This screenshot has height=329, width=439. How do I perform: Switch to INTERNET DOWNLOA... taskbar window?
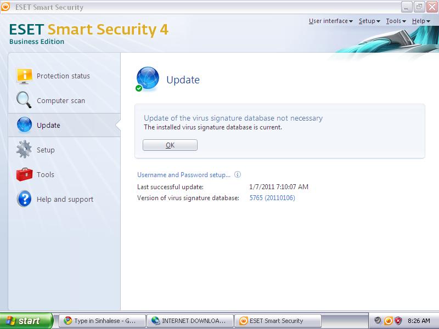[x=190, y=321]
